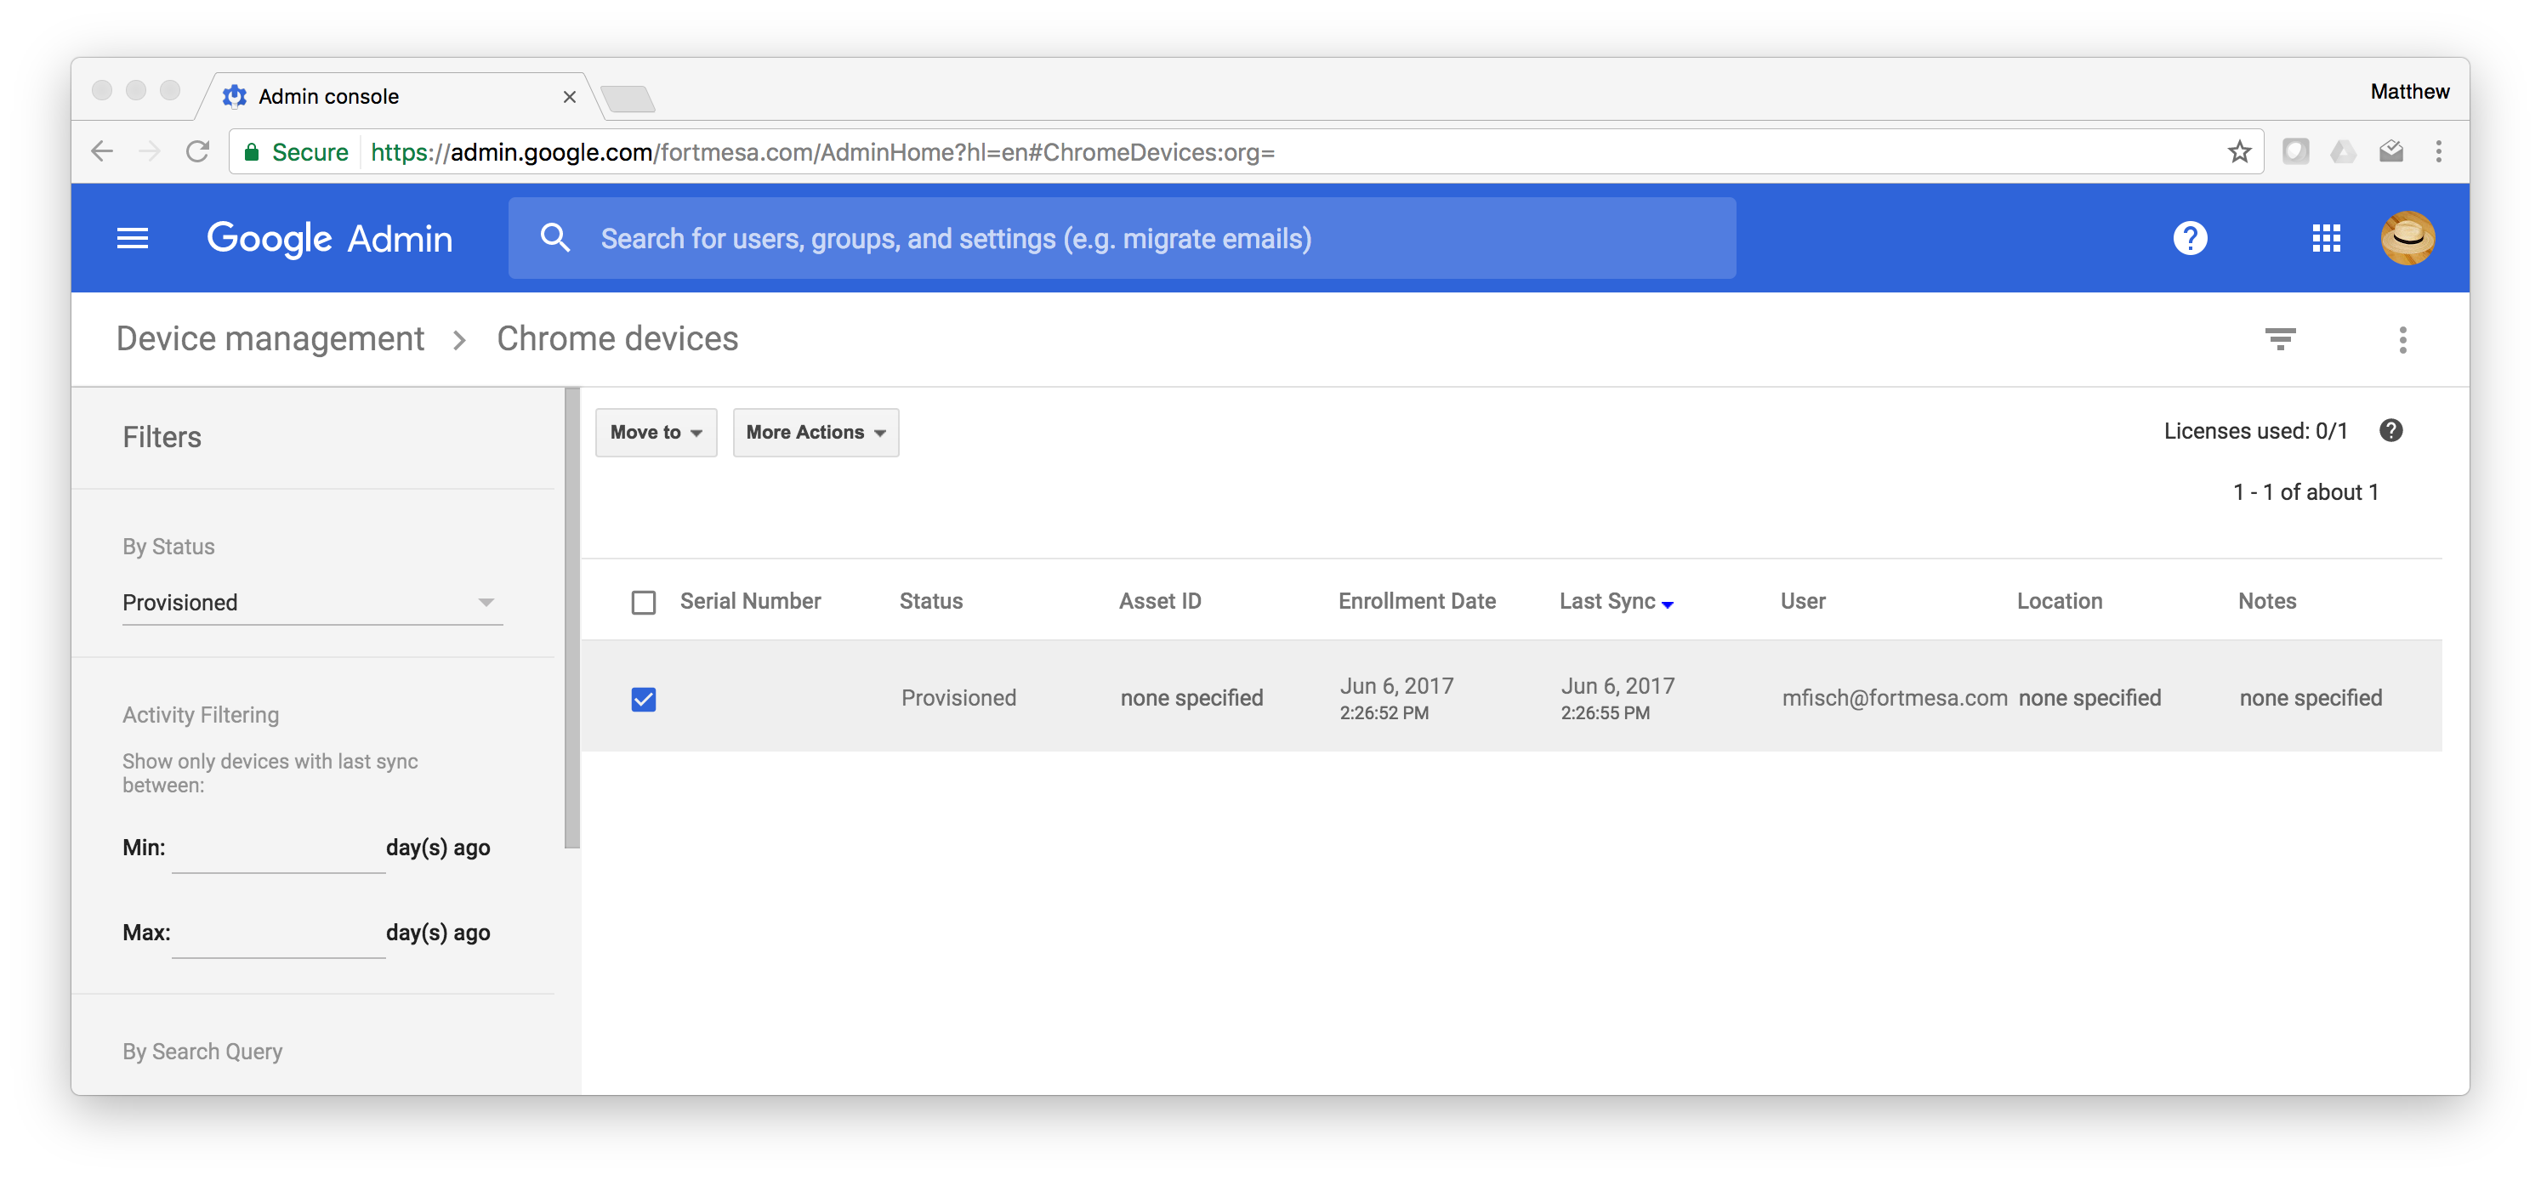Click the Notes none specified cell
This screenshot has width=2541, height=1180.
tap(2311, 698)
